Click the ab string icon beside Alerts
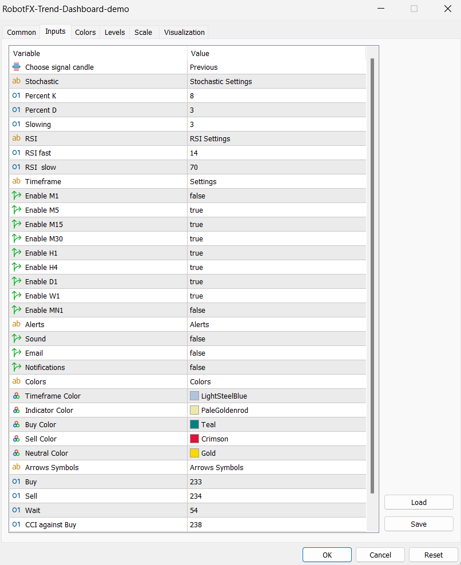 click(x=16, y=324)
